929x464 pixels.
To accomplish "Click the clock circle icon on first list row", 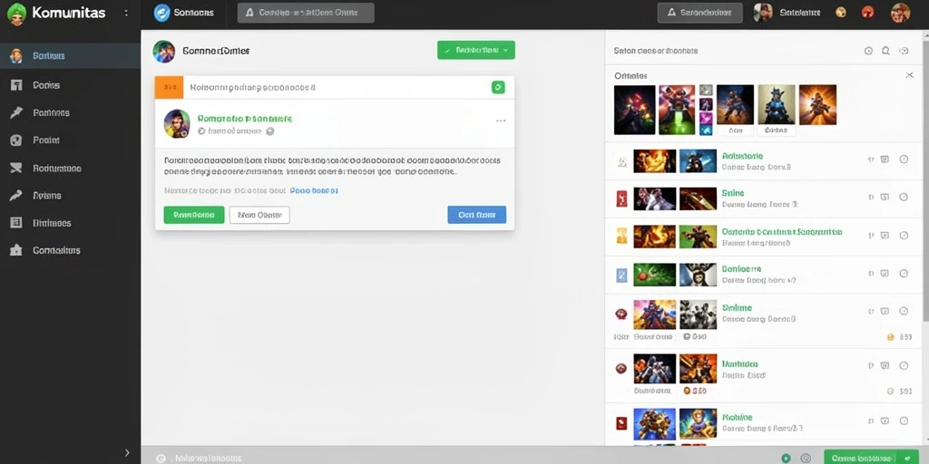I will pyautogui.click(x=904, y=159).
